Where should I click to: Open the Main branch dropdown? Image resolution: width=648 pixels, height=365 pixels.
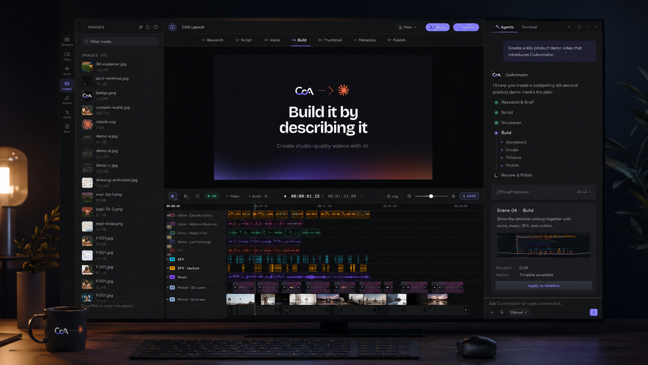point(407,27)
